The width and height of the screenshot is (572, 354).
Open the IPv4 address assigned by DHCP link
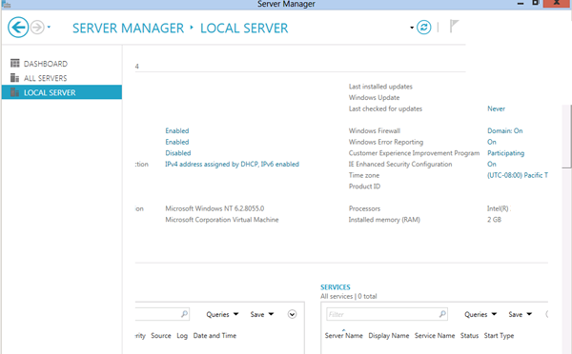click(232, 165)
